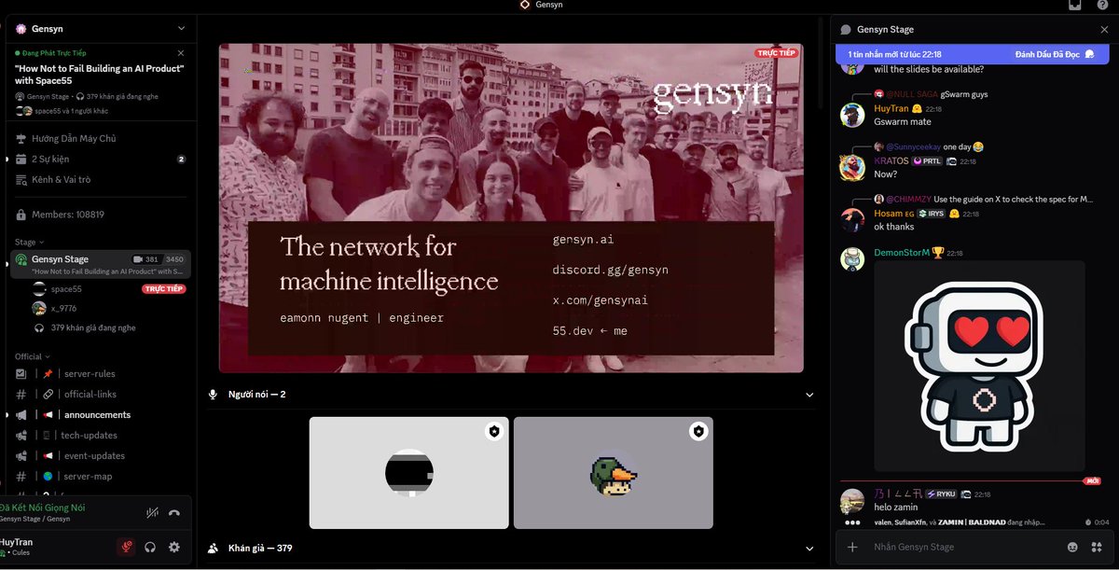Open User Settings gear icon
Image resolution: width=1119 pixels, height=570 pixels.
click(x=173, y=548)
